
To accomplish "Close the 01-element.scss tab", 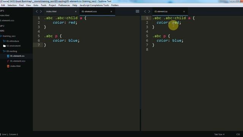I will [111, 11].
